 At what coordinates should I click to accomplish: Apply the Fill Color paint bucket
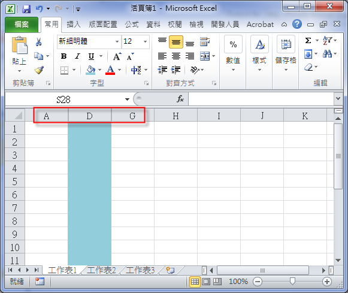coord(90,70)
